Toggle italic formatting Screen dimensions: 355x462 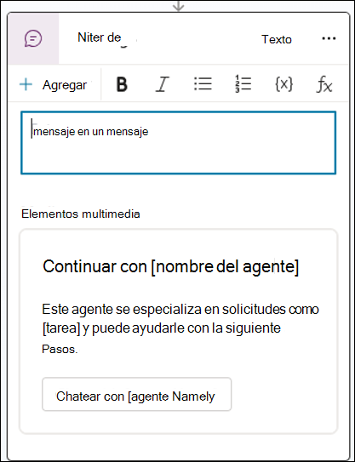point(162,85)
